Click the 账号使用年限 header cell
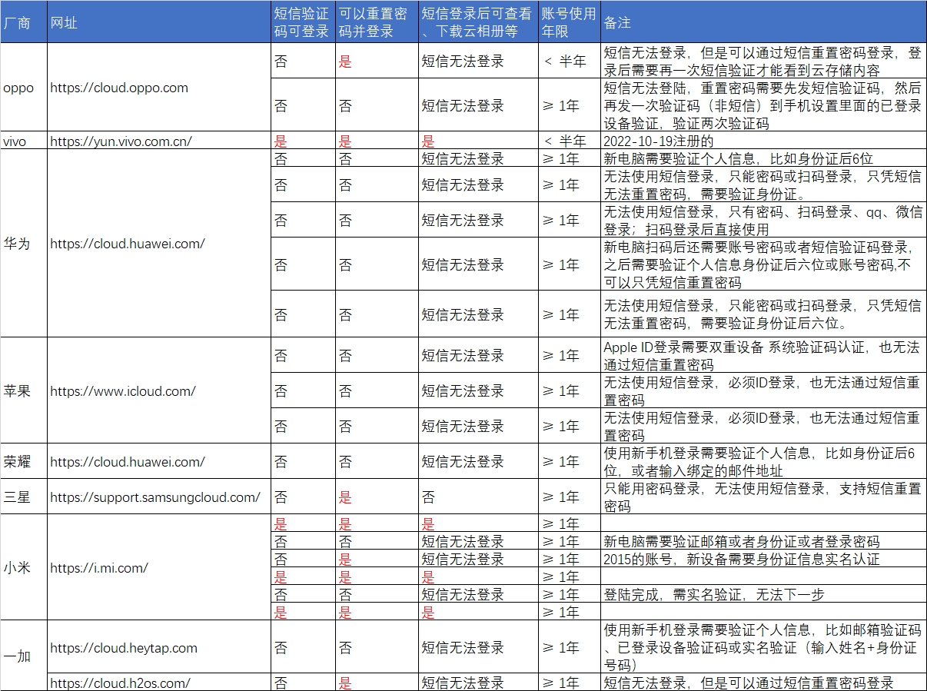The width and height of the screenshot is (927, 691). click(569, 22)
